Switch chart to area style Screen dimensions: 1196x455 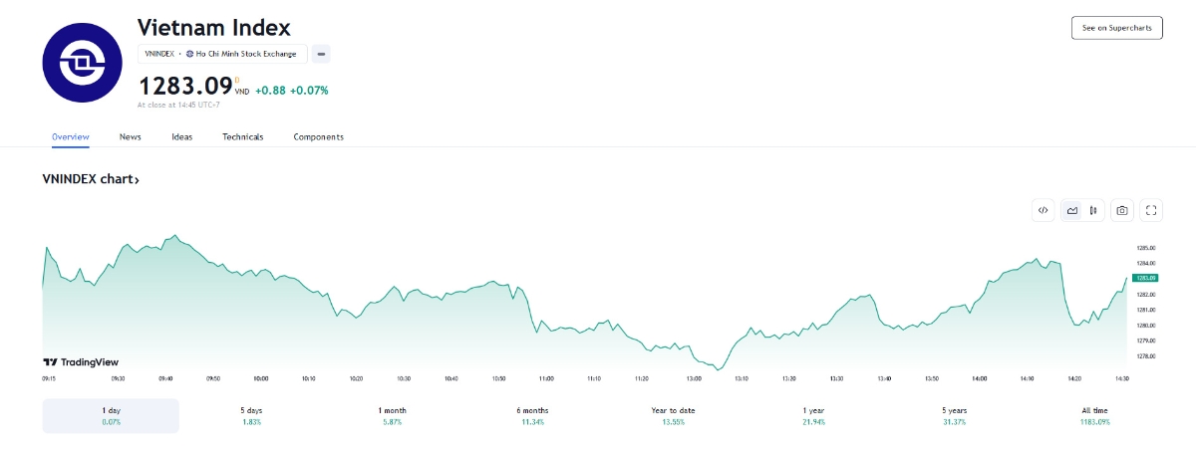(x=1071, y=210)
